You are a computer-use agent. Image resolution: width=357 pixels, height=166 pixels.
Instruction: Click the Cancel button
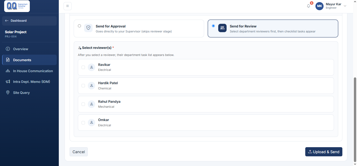(79, 152)
